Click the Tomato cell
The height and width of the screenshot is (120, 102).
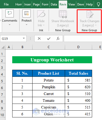pos(49,100)
